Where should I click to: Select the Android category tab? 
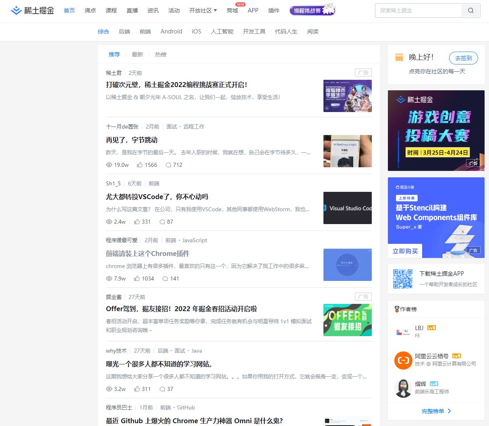pos(171,31)
